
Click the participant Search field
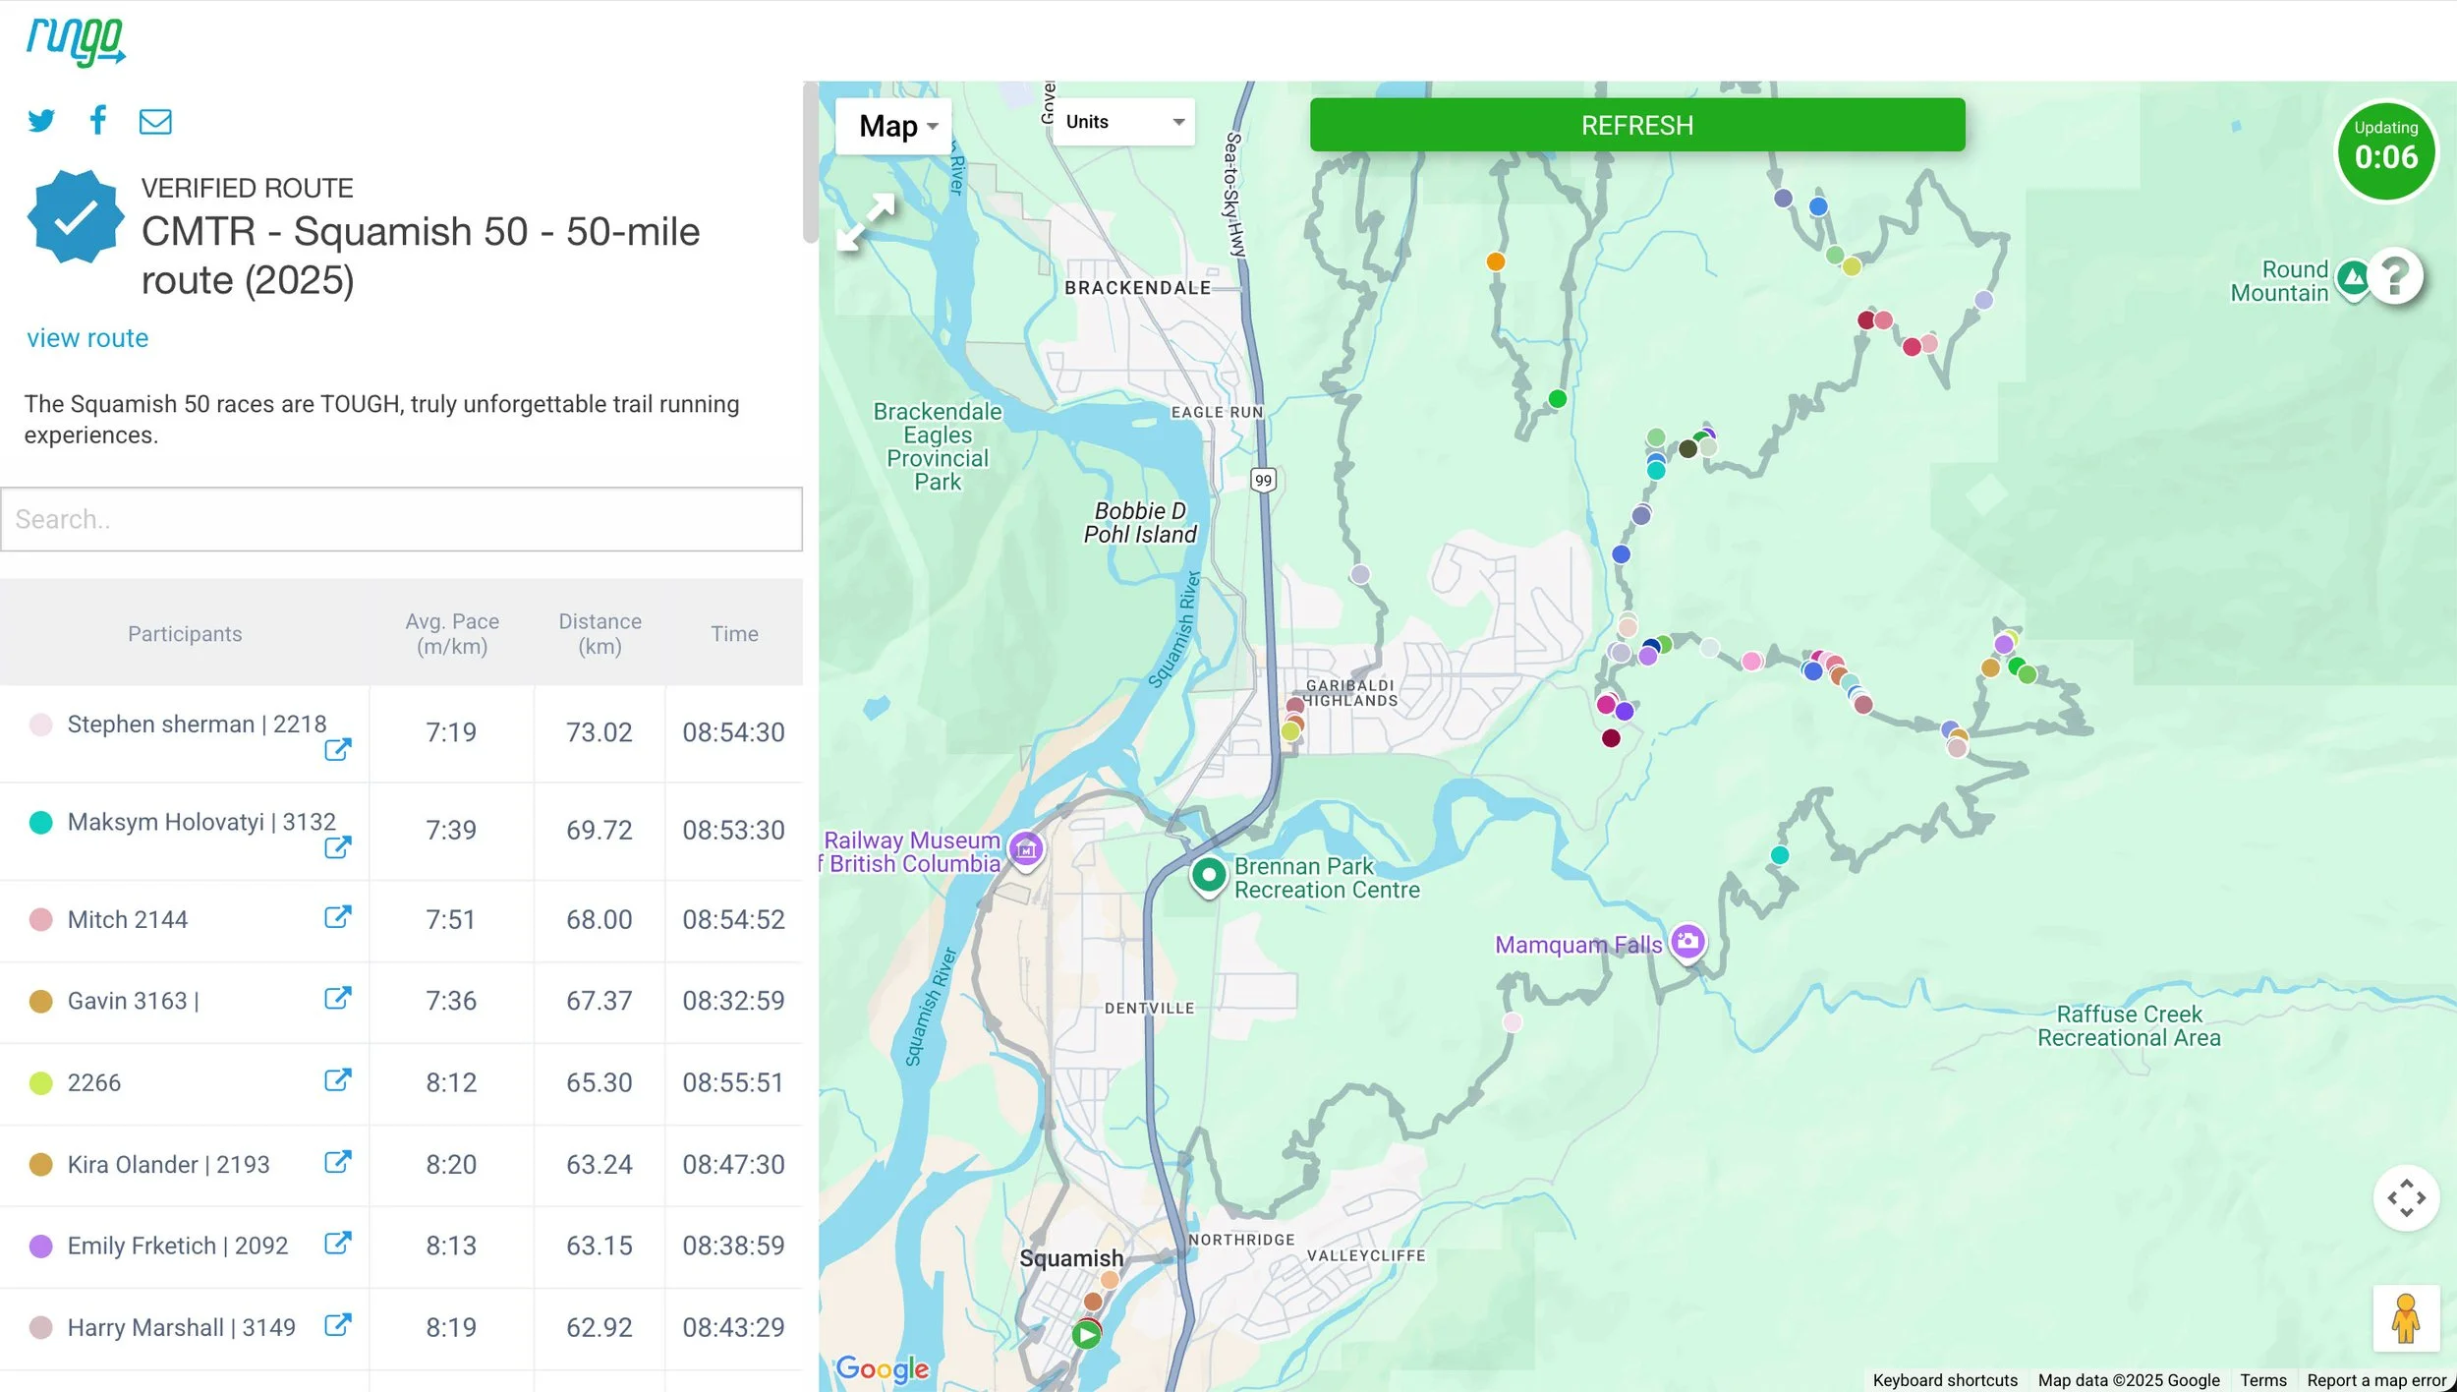click(401, 519)
